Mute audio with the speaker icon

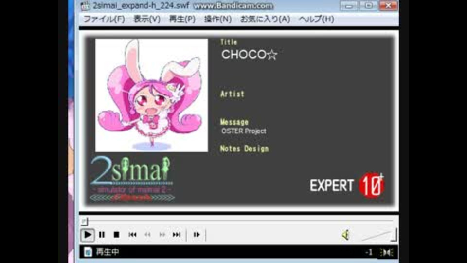point(345,235)
